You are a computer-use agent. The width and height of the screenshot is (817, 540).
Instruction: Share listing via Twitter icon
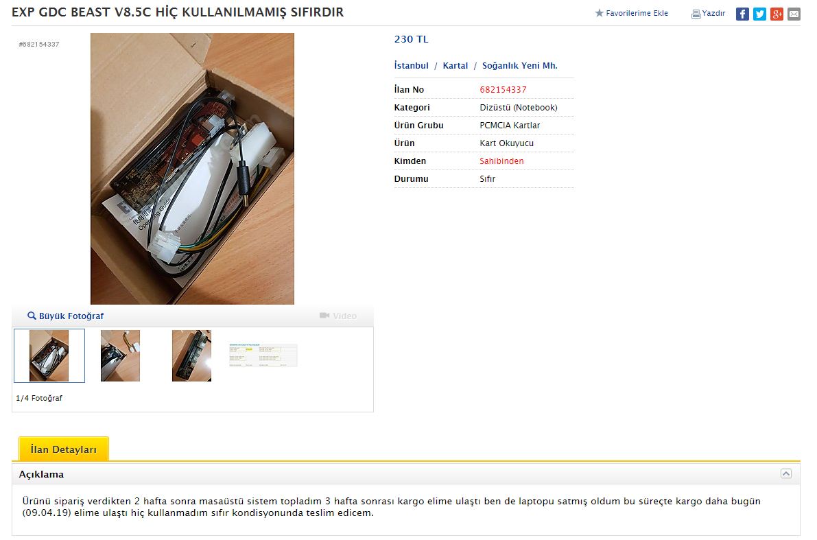pos(759,14)
